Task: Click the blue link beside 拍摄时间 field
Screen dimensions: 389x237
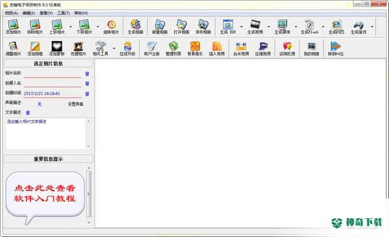Action: [87, 94]
